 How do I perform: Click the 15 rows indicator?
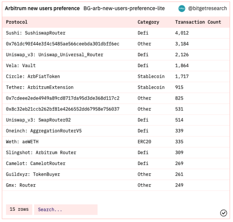19,210
